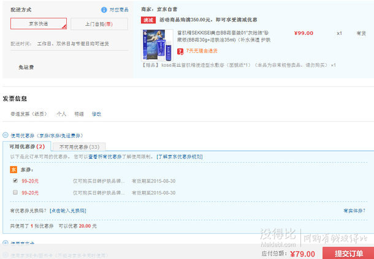
Task: Click 提交订单 submit button
Action: [x=348, y=253]
